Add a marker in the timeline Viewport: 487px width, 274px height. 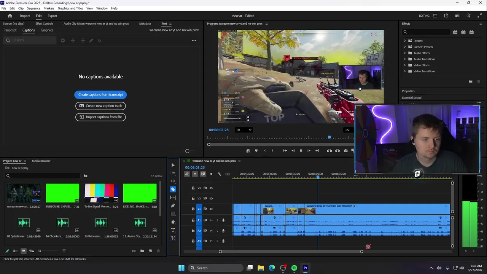click(211, 174)
